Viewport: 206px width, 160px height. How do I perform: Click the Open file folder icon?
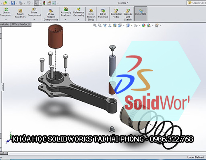tap(5, 3)
